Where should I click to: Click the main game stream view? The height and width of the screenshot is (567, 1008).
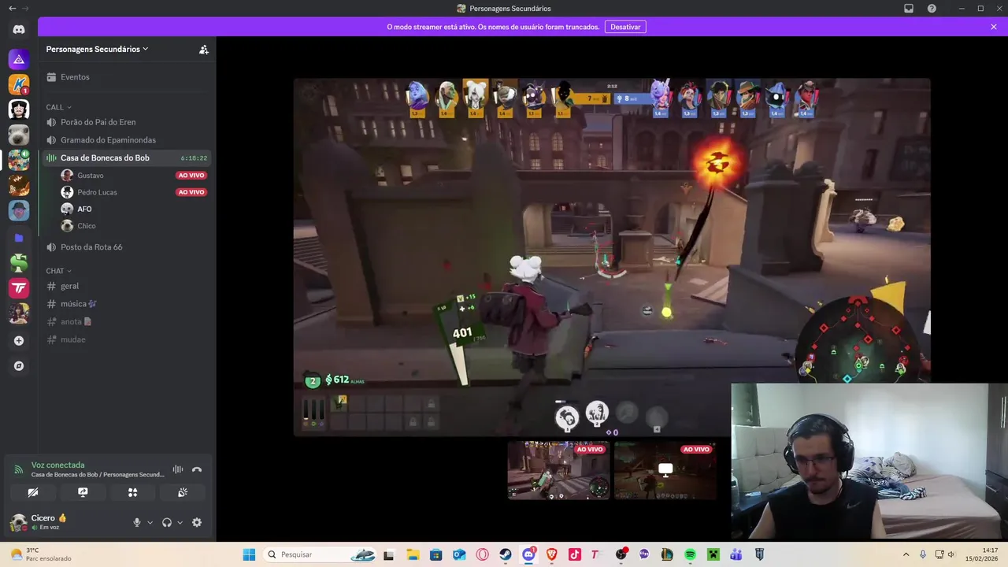click(x=612, y=257)
